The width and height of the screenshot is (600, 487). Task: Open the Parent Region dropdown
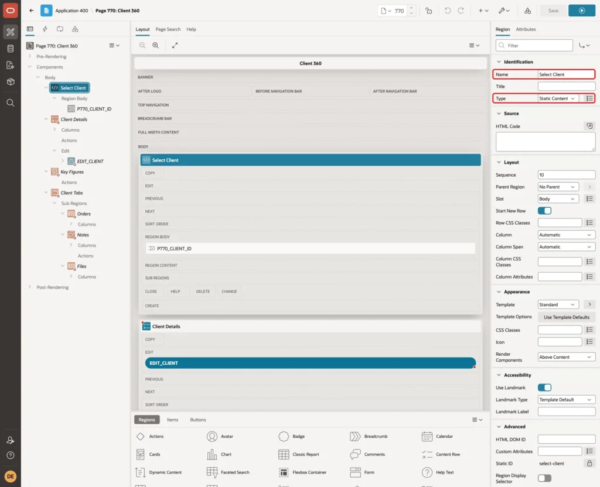[x=558, y=187]
